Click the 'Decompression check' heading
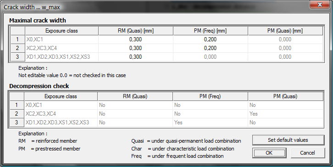Viewport: 333px width, 167px height. 39,86
